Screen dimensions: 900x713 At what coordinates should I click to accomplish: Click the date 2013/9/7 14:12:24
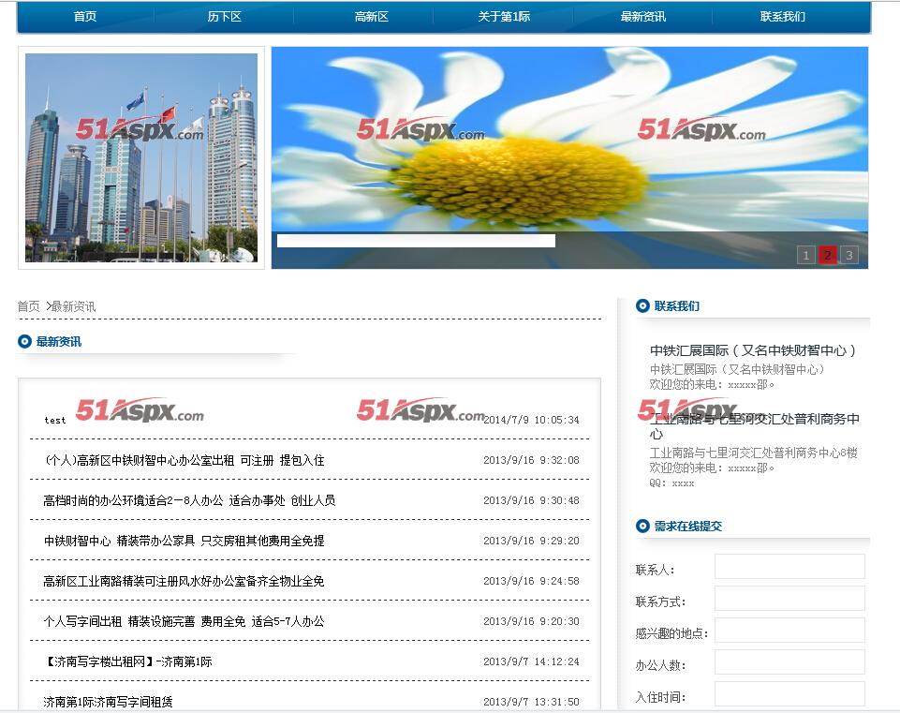532,661
